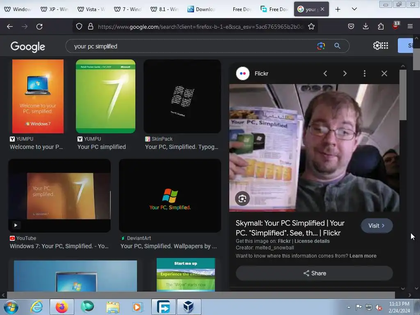Open three-dot options in image panel
The width and height of the screenshot is (420, 315).
tap(365, 73)
